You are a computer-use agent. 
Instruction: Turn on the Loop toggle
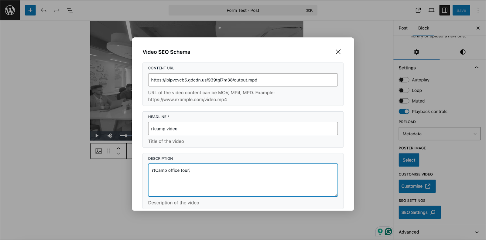[404, 90]
